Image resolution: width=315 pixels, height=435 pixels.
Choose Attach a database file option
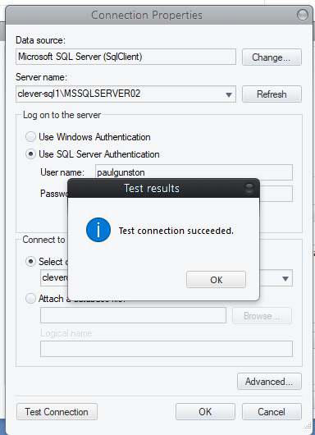coord(30,299)
